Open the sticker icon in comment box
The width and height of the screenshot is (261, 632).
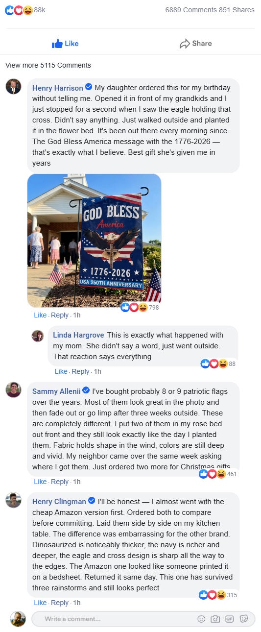[x=244, y=619]
